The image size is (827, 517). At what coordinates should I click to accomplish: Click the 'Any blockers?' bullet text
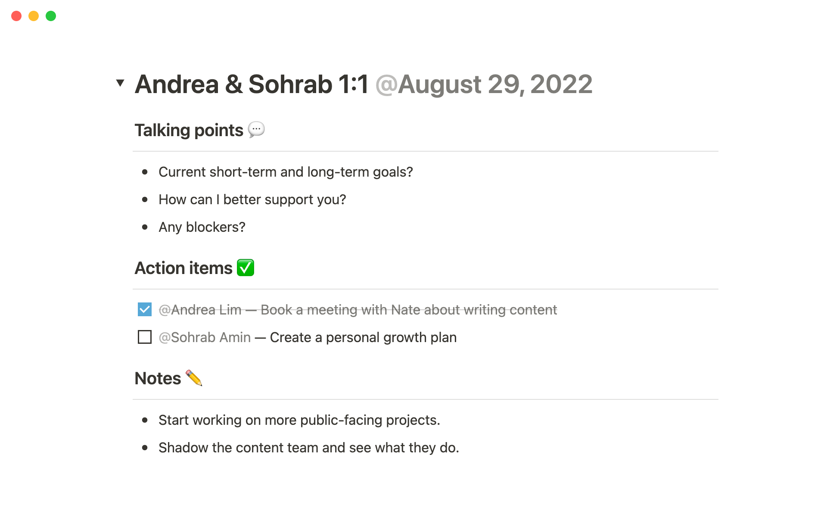point(202,227)
